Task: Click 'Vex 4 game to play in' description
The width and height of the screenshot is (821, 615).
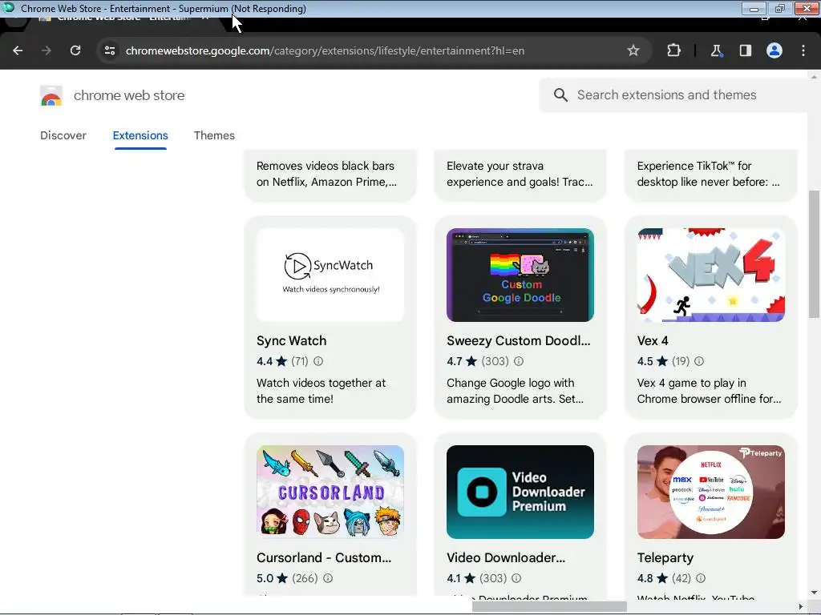Action: point(709,391)
